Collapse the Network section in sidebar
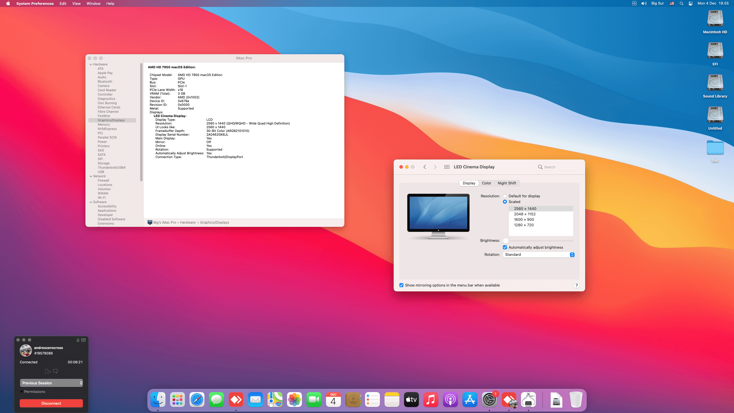734x413 pixels. 91,176
